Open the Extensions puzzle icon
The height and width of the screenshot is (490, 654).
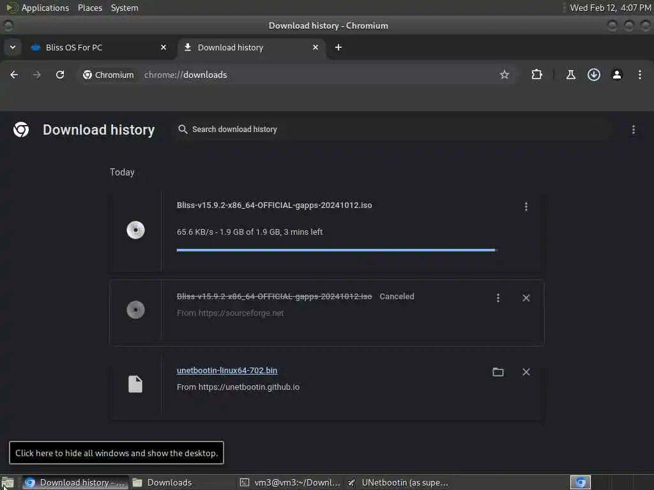pos(536,75)
